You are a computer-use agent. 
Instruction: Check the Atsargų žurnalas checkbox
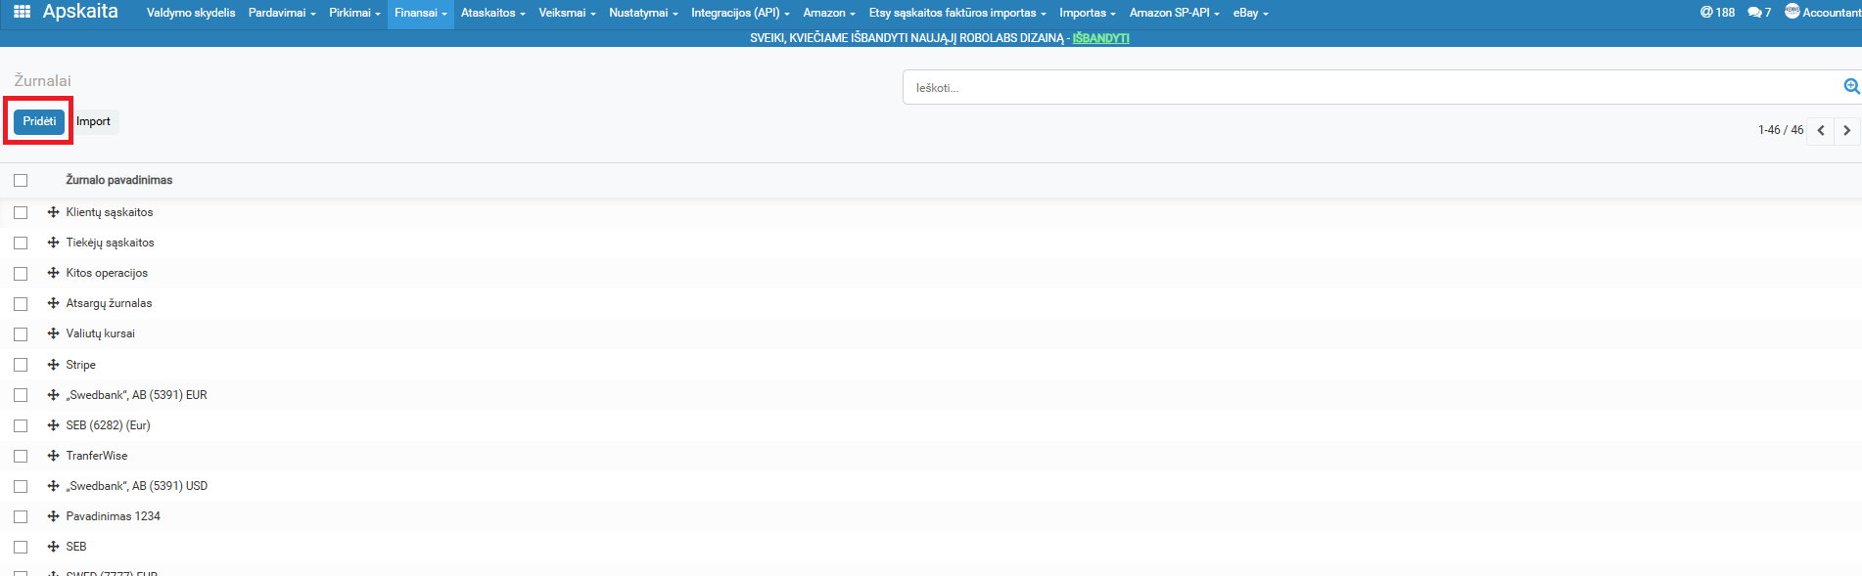[x=21, y=303]
